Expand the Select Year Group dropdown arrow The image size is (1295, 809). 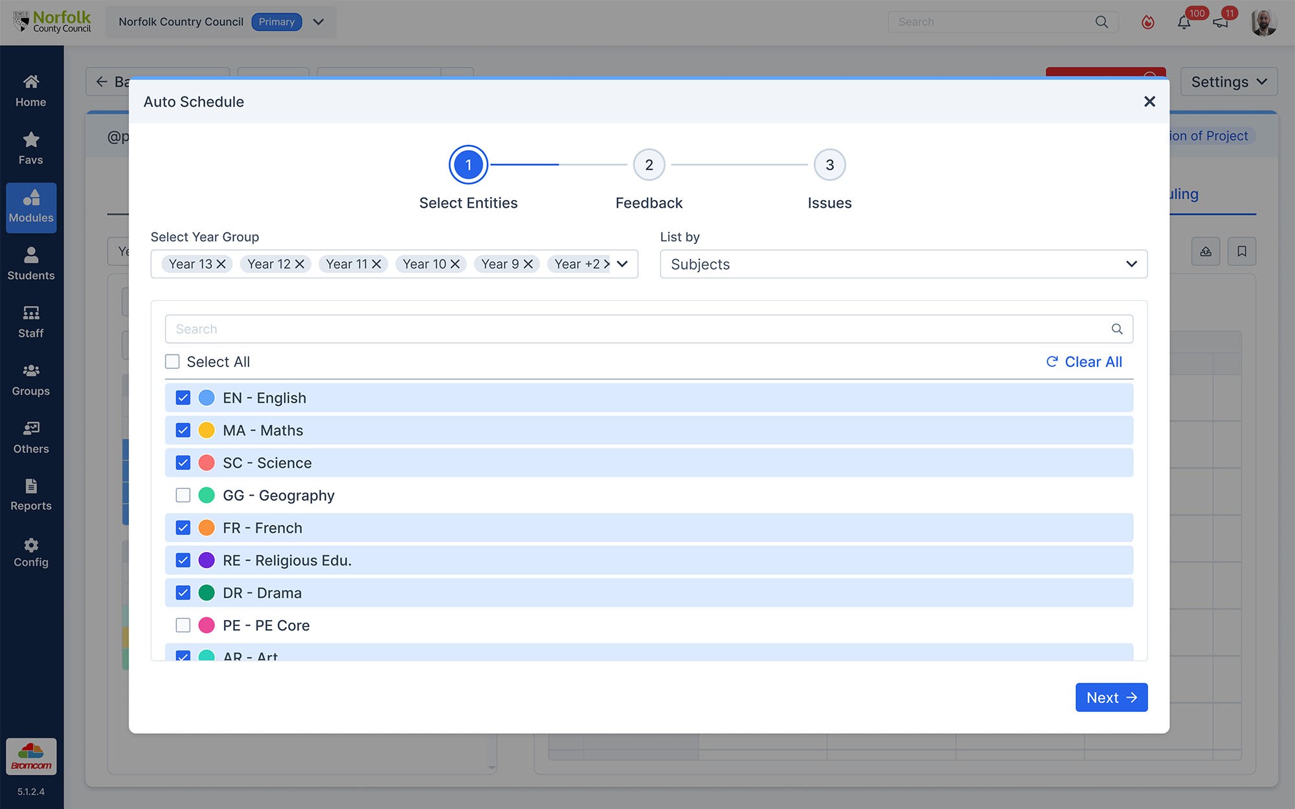tap(622, 264)
